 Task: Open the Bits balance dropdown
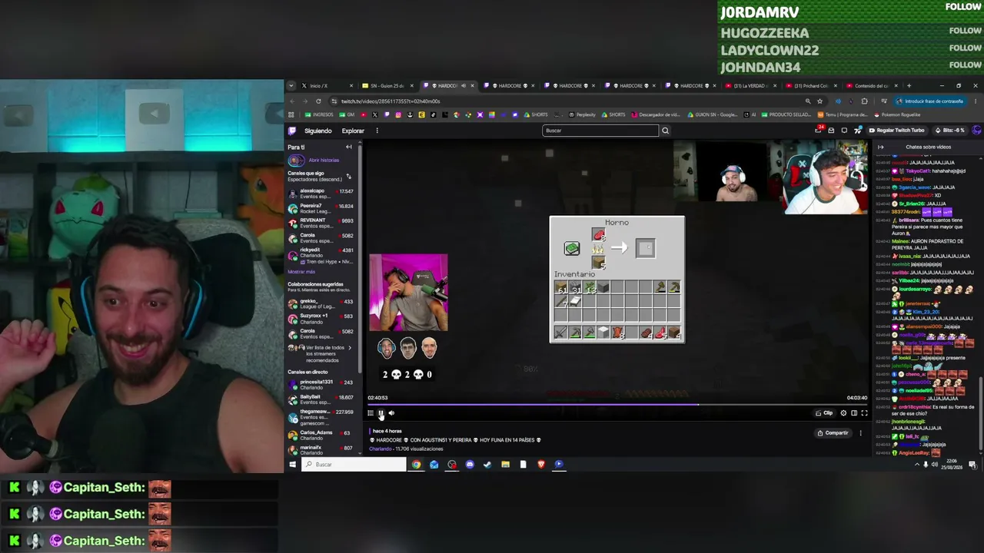pyautogui.click(x=952, y=131)
